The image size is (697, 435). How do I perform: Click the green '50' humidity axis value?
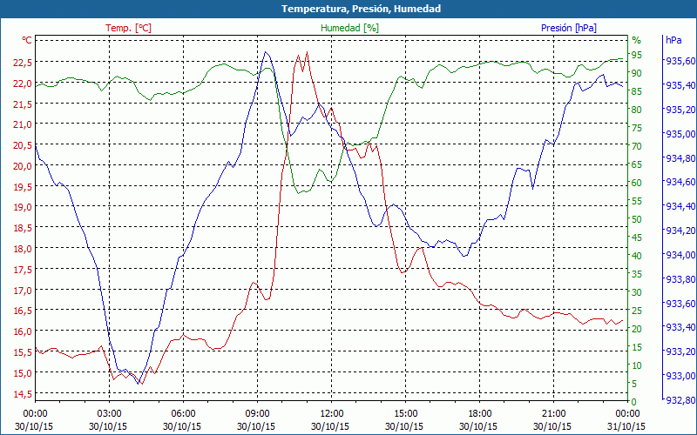pyautogui.click(x=637, y=219)
